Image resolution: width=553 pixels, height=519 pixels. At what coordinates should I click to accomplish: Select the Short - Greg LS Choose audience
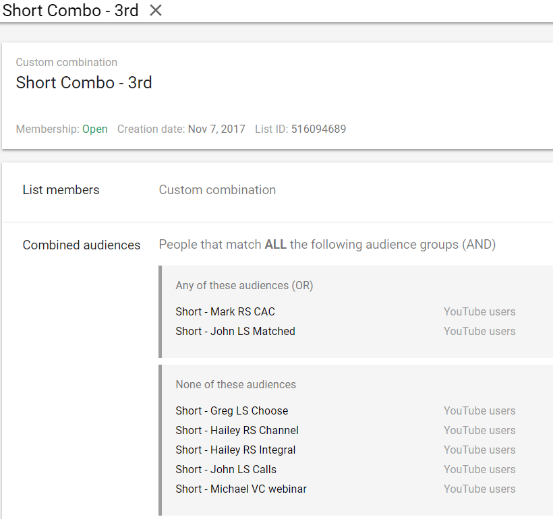[232, 411]
